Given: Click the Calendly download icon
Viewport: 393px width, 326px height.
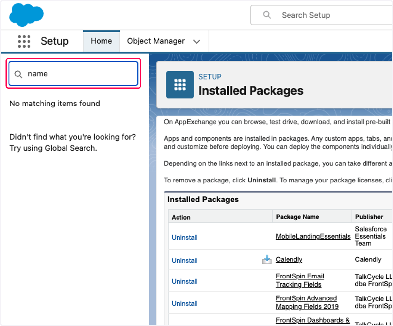Looking at the screenshot, I should pyautogui.click(x=267, y=260).
